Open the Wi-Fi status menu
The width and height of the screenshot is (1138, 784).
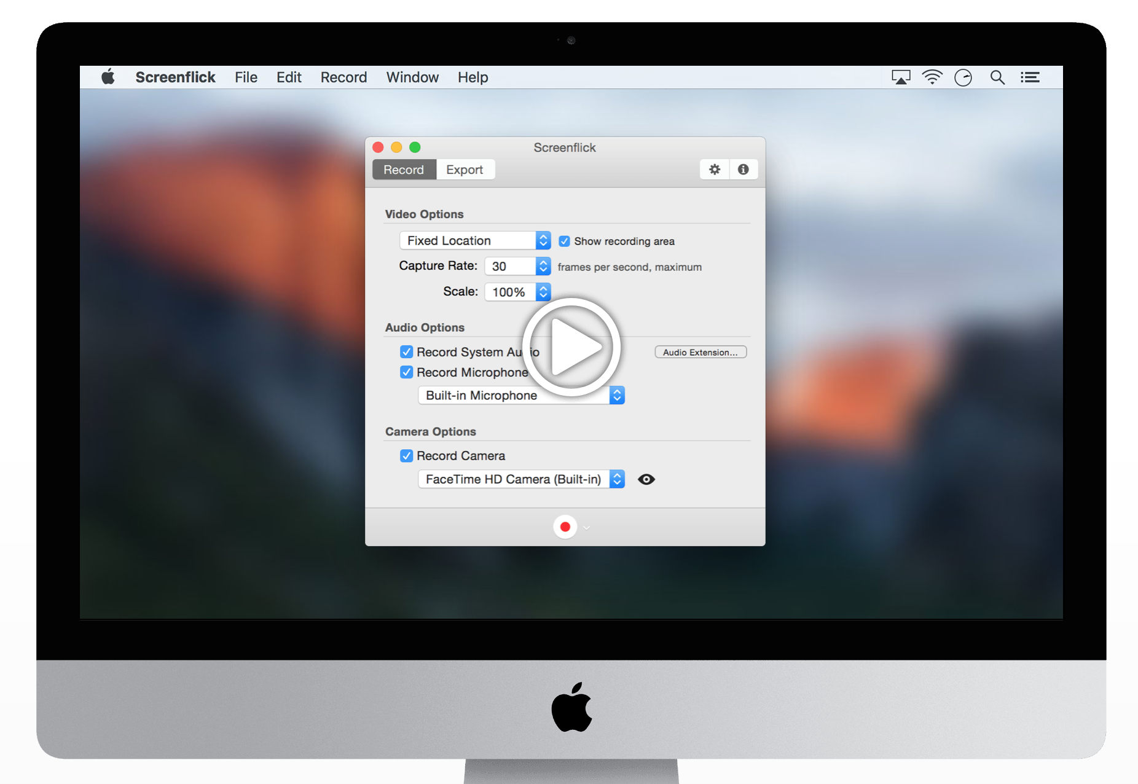click(932, 77)
